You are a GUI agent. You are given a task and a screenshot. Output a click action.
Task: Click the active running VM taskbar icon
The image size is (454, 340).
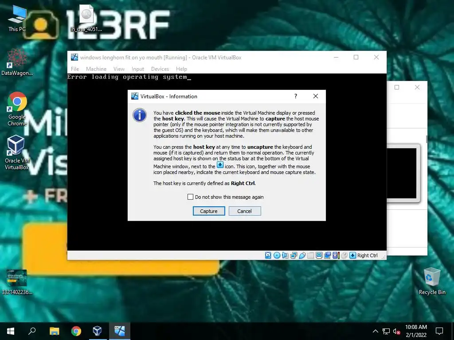pyautogui.click(x=120, y=331)
